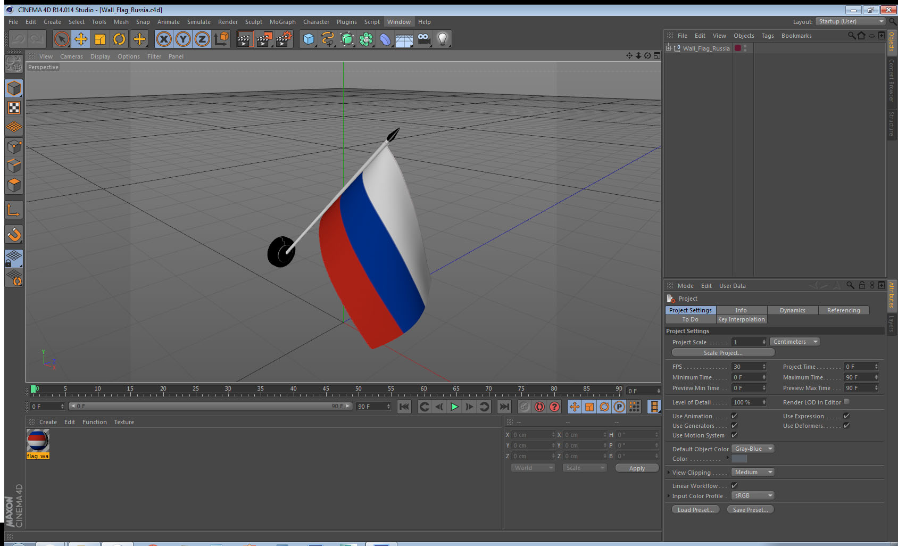Toggle X axis lock
The image size is (898, 546).
[164, 39]
